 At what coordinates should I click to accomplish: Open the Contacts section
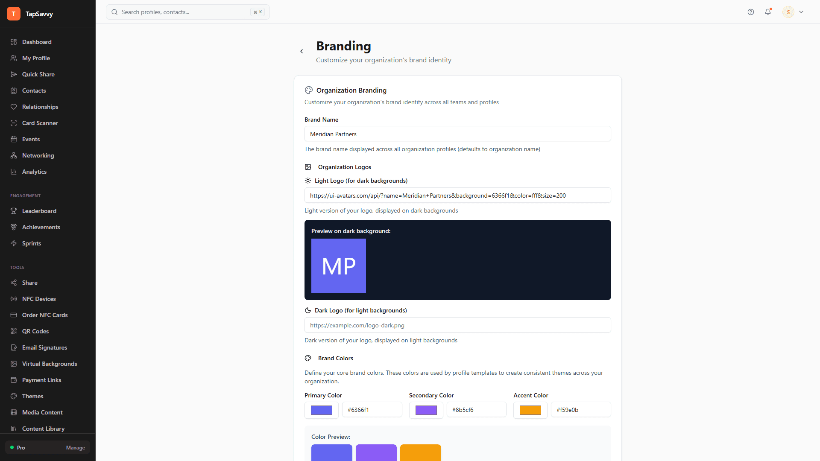tap(34, 90)
